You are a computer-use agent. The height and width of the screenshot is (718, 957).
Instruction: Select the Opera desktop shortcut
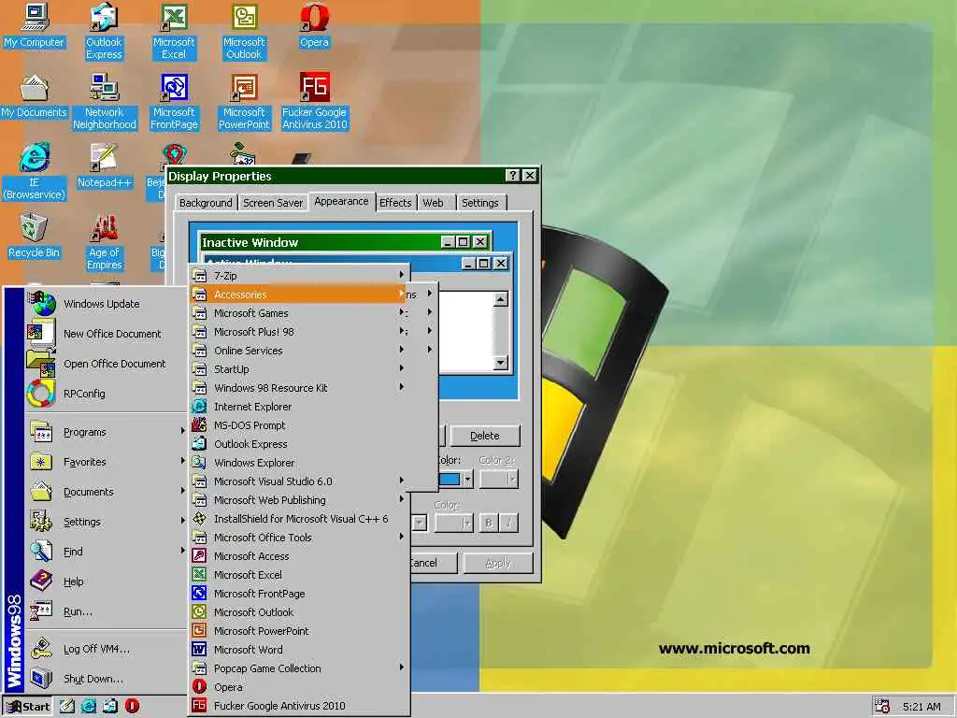pos(314,26)
